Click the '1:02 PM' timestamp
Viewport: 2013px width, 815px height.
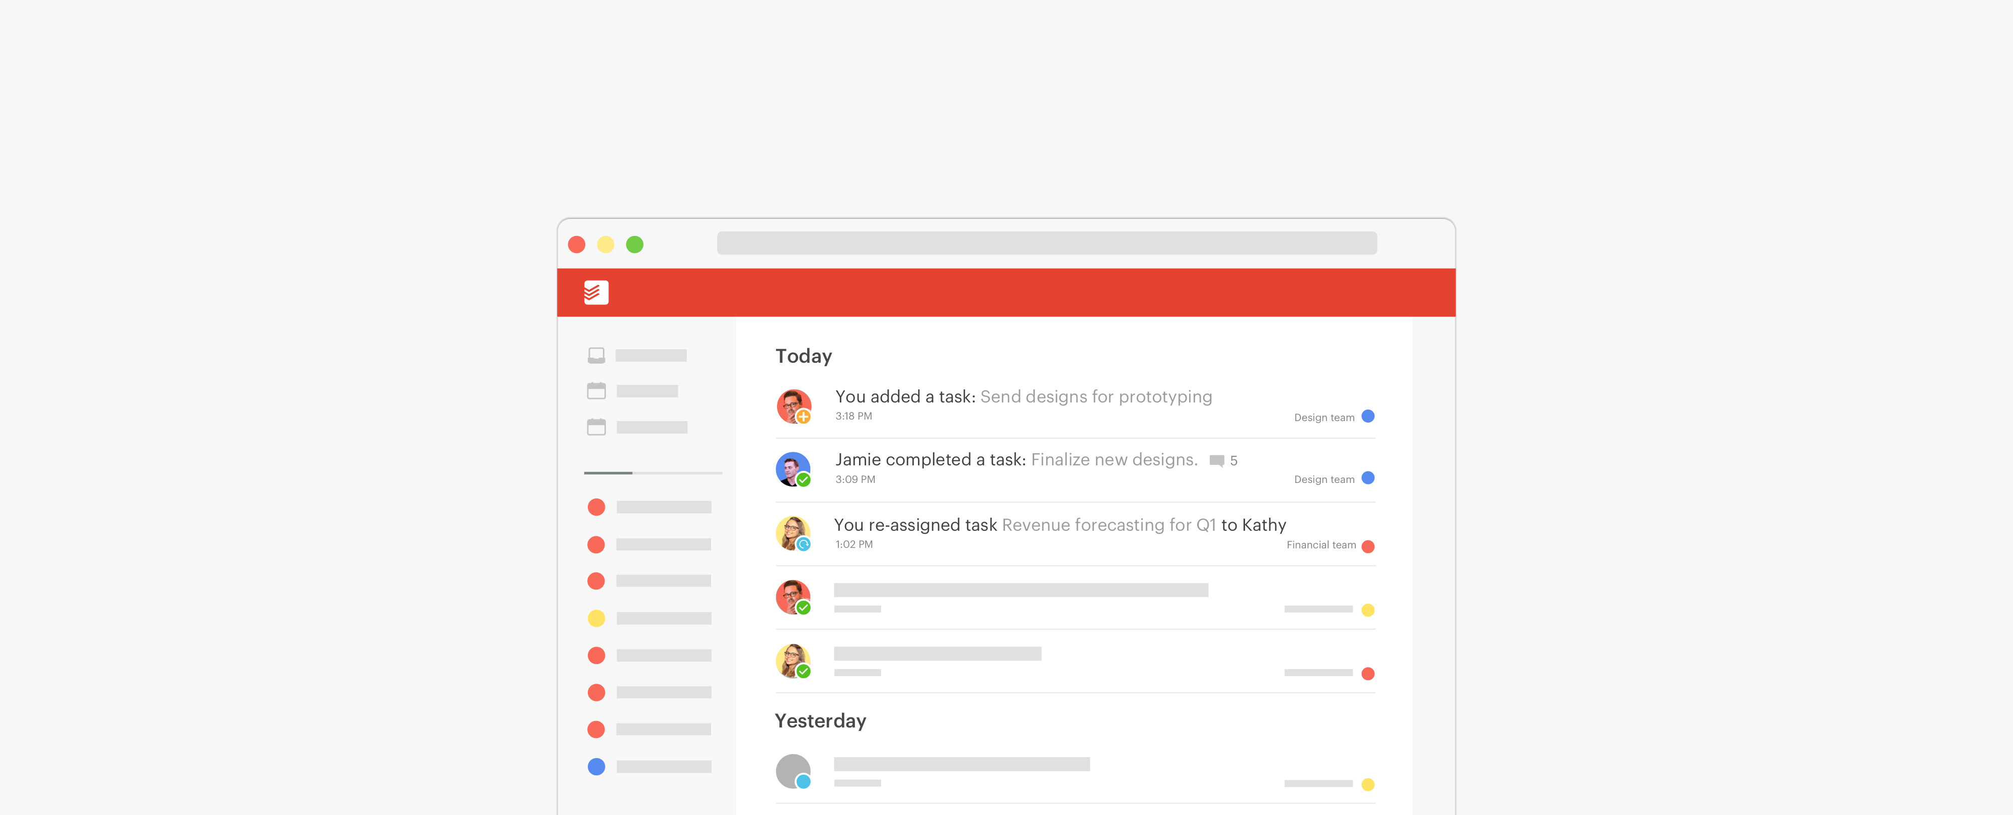pos(854,544)
